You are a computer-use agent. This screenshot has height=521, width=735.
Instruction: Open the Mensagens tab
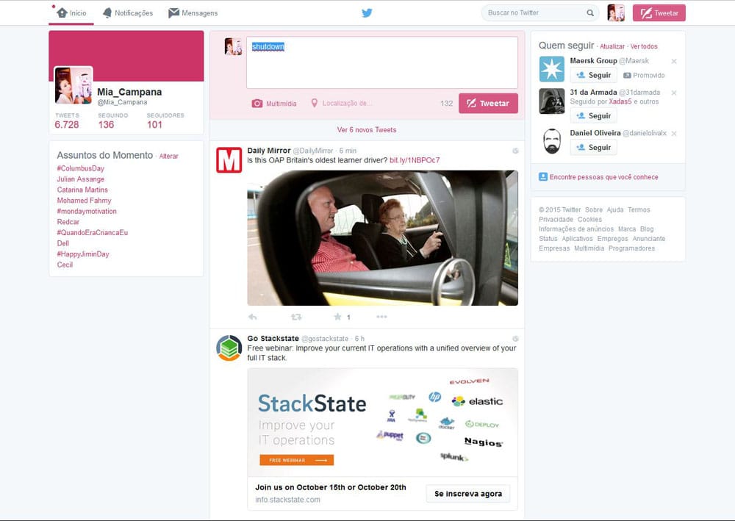193,12
